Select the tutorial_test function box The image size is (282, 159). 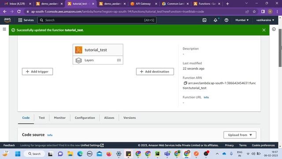pos(98,50)
